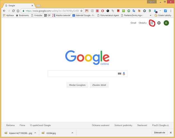Click the dark clock extension icon
This screenshot has height=138, width=175.
[144, 11]
